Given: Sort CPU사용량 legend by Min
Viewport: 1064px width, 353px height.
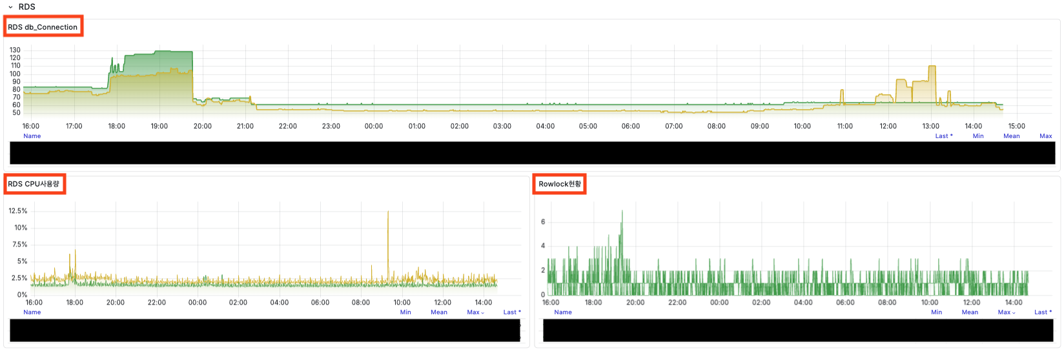Looking at the screenshot, I should click(x=405, y=312).
